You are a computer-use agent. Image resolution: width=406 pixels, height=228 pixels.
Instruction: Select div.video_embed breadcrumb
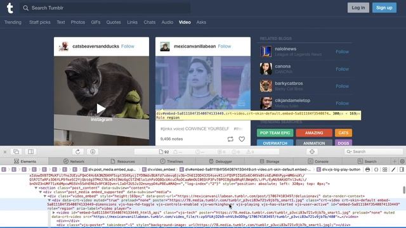click(x=159, y=170)
